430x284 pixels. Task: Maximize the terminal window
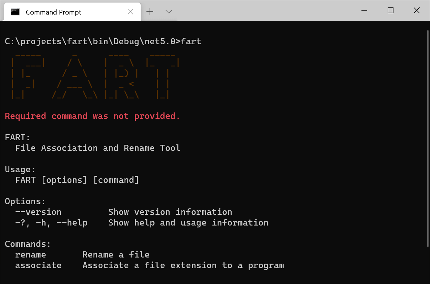[x=390, y=10]
